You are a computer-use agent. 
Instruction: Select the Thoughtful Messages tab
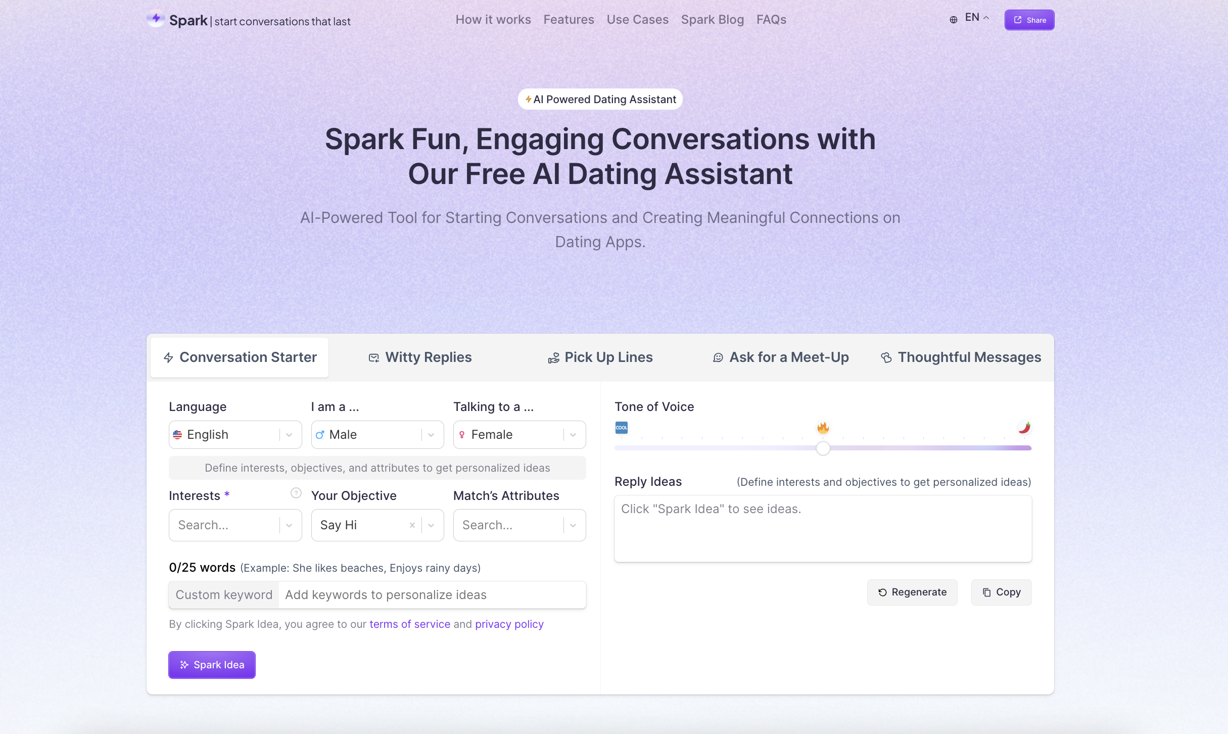pyautogui.click(x=961, y=357)
